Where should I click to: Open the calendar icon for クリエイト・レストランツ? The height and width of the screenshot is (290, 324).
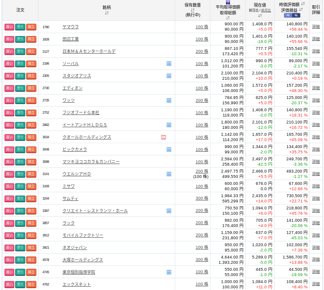tap(169, 211)
